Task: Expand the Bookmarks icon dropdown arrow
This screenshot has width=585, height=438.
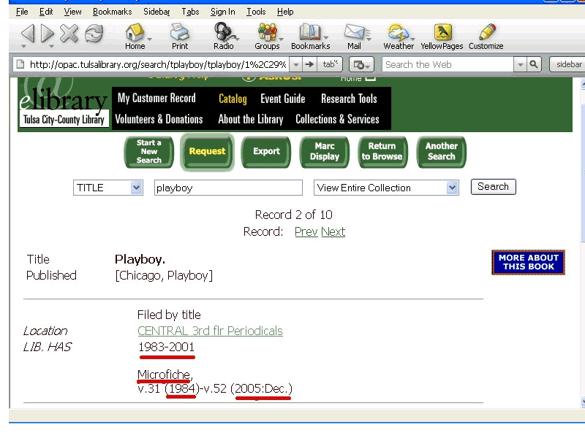Action: click(326, 38)
